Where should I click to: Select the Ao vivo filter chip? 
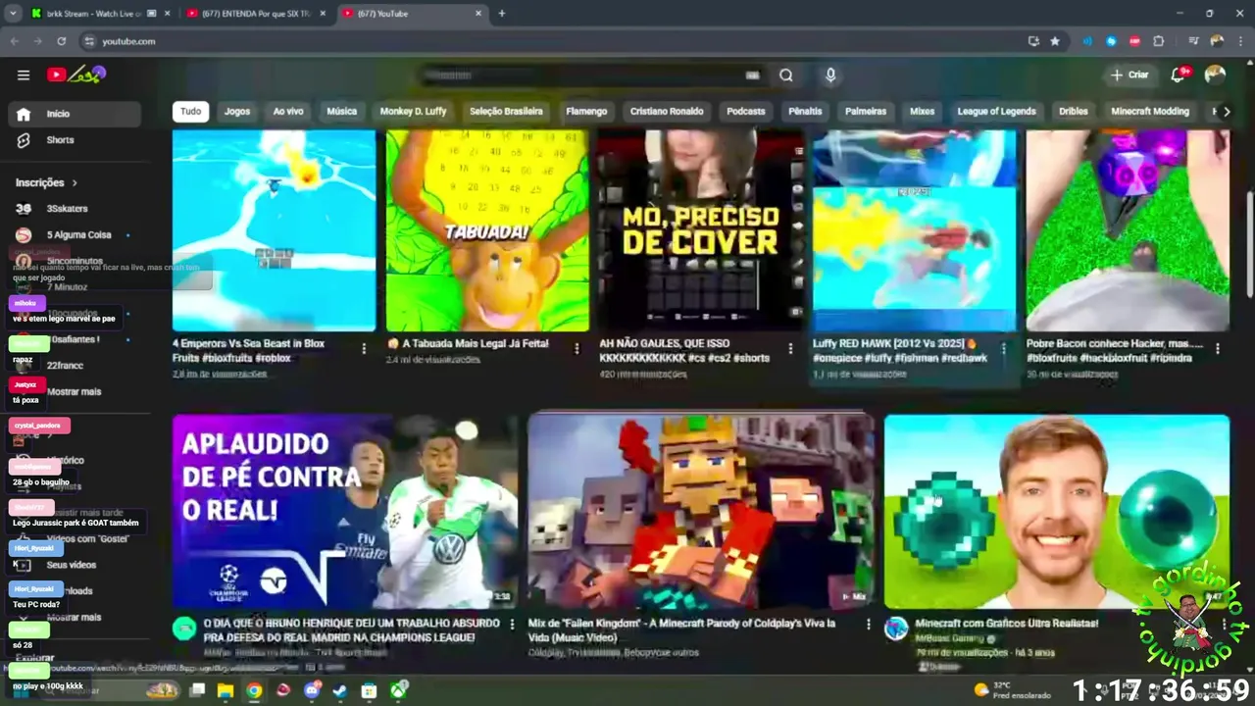[x=288, y=112]
